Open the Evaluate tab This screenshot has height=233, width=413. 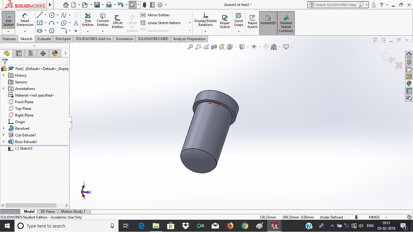[x=44, y=39]
